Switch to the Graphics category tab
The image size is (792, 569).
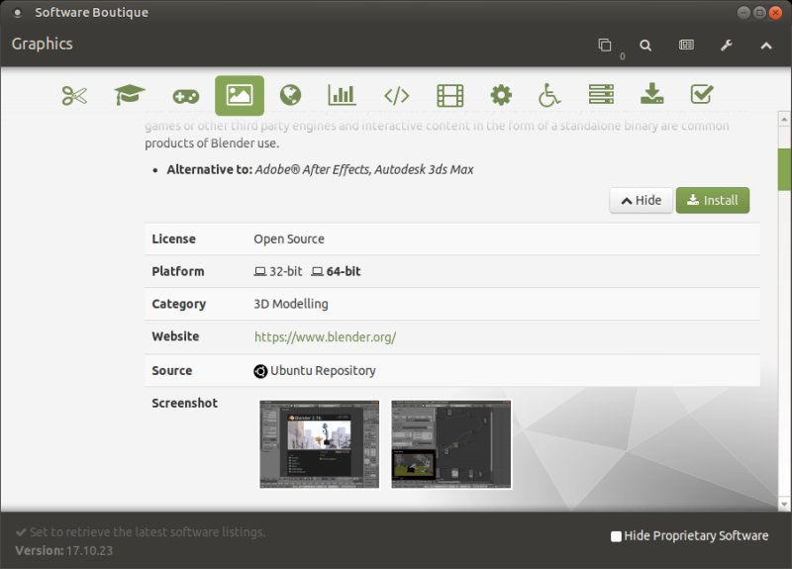239,95
